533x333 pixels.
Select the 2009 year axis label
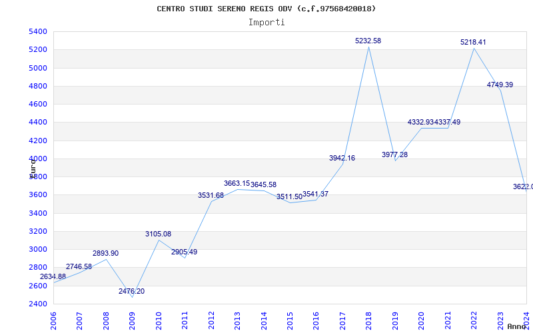(132, 319)
